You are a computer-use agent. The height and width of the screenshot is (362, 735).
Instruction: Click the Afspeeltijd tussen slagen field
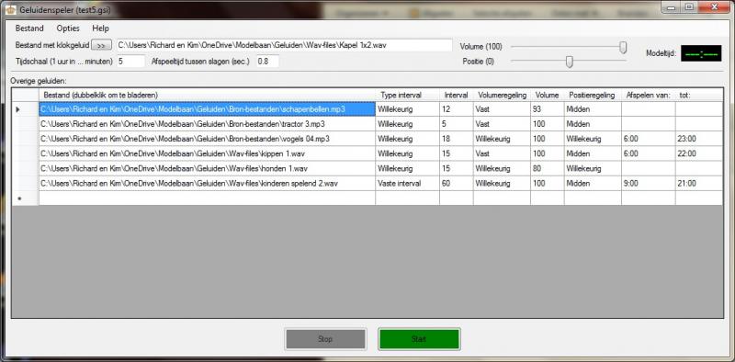click(x=267, y=61)
